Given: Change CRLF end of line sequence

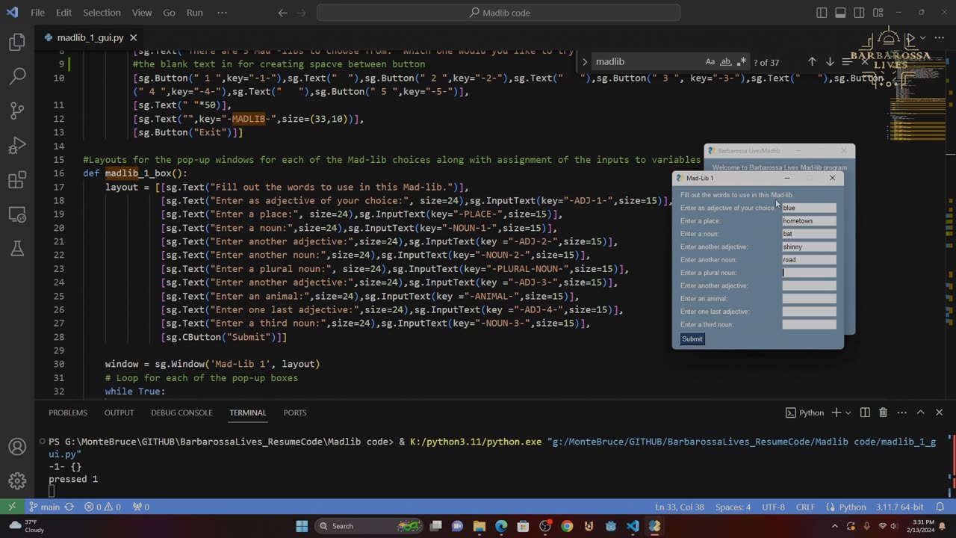Looking at the screenshot, I should click(805, 507).
